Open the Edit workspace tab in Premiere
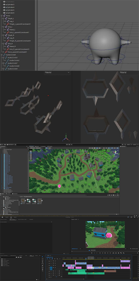Screen dimensions: 139x281 tap(11, 217)
